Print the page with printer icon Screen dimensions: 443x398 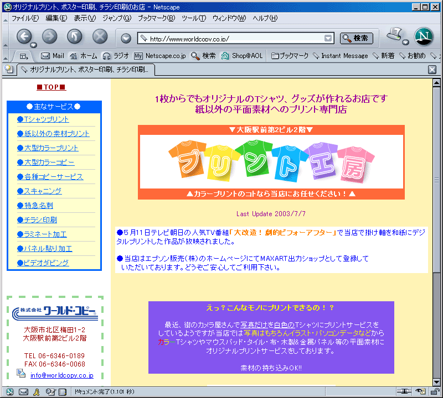[394, 34]
